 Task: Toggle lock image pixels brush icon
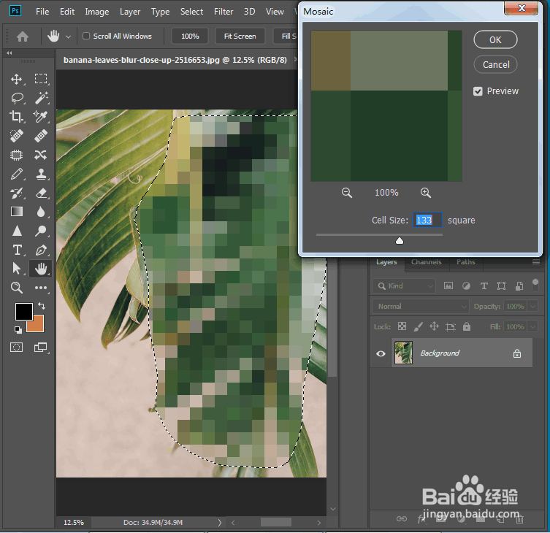(418, 326)
